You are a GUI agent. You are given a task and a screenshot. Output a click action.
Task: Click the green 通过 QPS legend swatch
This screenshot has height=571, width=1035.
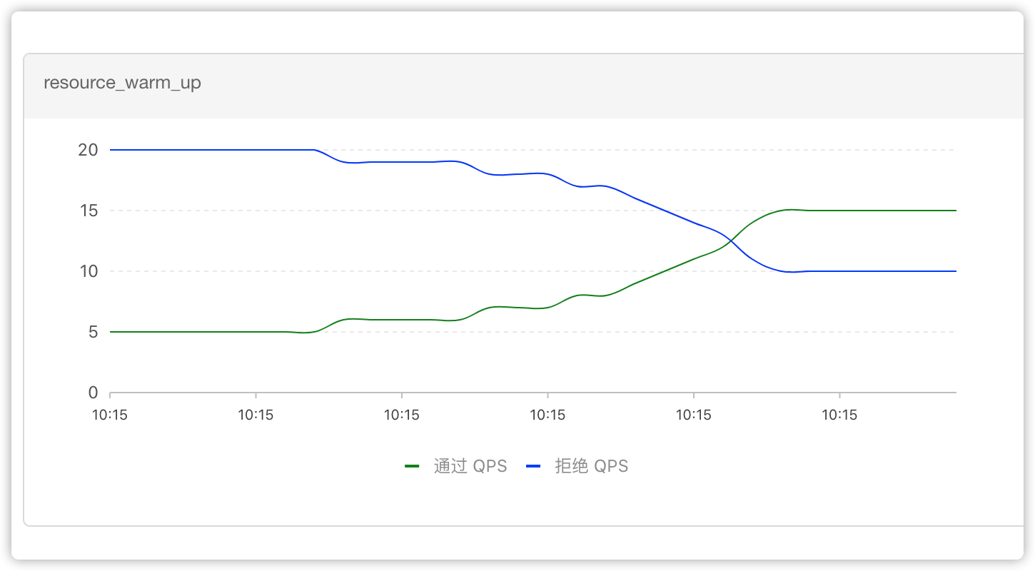coord(412,467)
